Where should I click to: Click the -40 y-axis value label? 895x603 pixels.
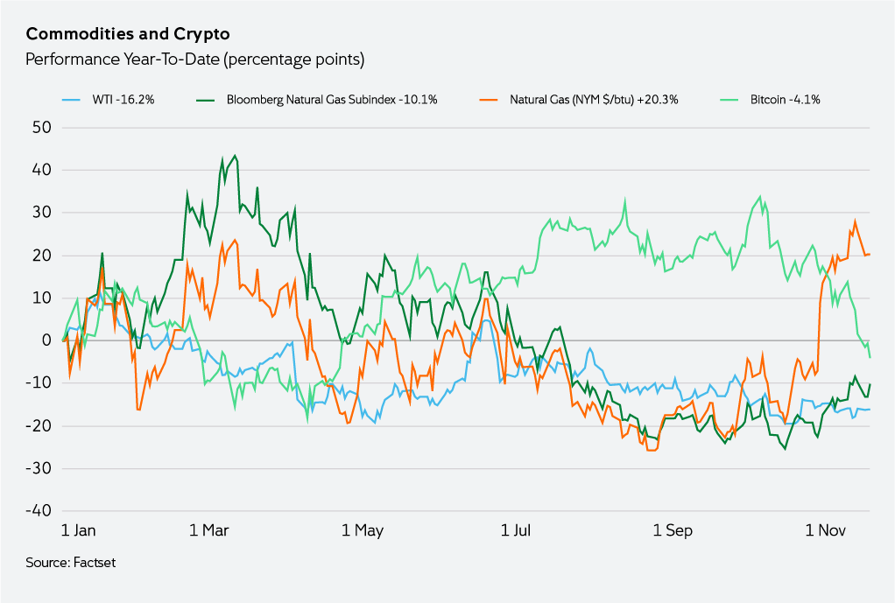pyautogui.click(x=39, y=510)
